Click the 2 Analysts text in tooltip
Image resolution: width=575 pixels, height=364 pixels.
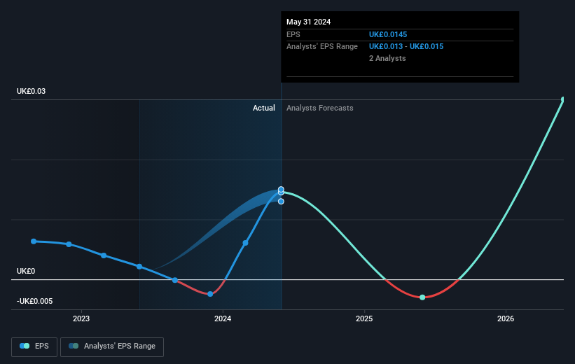tap(387, 58)
